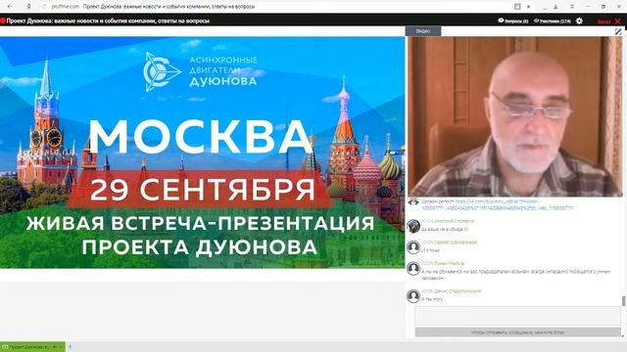This screenshot has height=352, width=627.
Task: Open the shared repost link in the chat
Action: pyautogui.click(x=498, y=204)
